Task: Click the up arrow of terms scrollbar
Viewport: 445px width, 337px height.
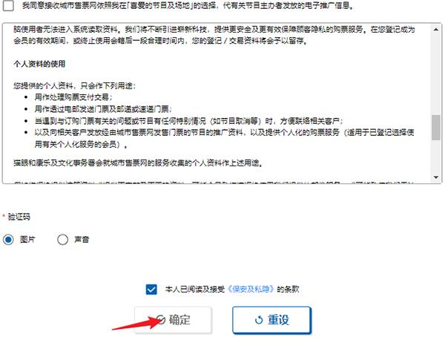Action: 436,29
